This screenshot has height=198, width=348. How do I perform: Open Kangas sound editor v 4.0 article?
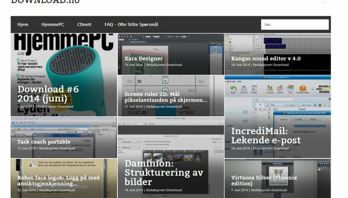click(266, 59)
